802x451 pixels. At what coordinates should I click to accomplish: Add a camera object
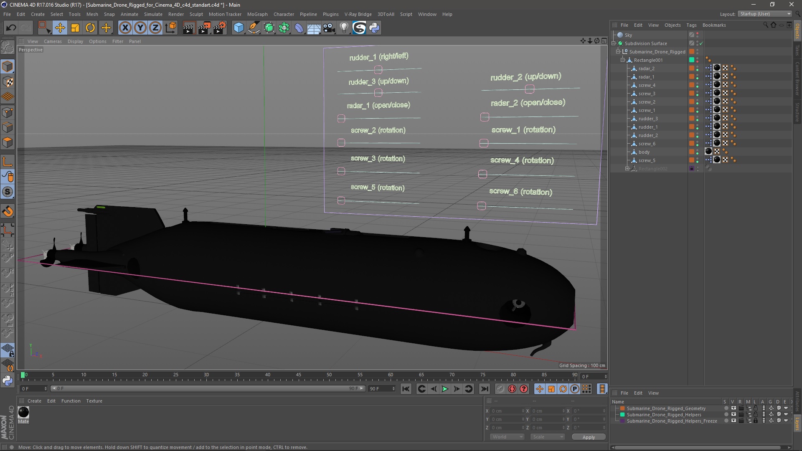click(329, 28)
